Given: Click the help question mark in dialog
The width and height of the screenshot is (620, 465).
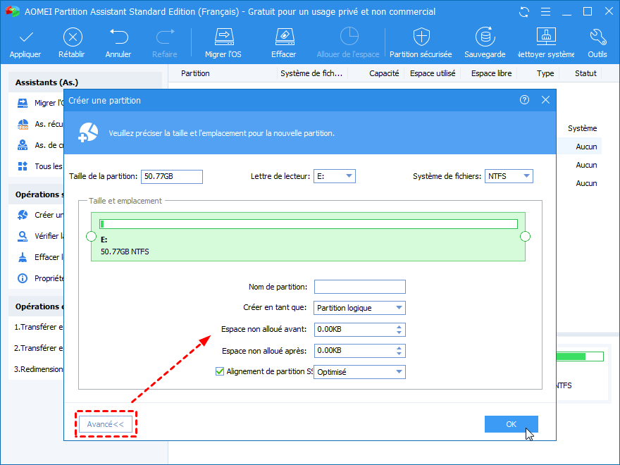Looking at the screenshot, I should (x=524, y=99).
